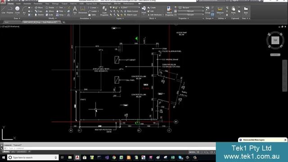Choose the Rotate command
This screenshot has height=162, width=288.
[50, 8]
